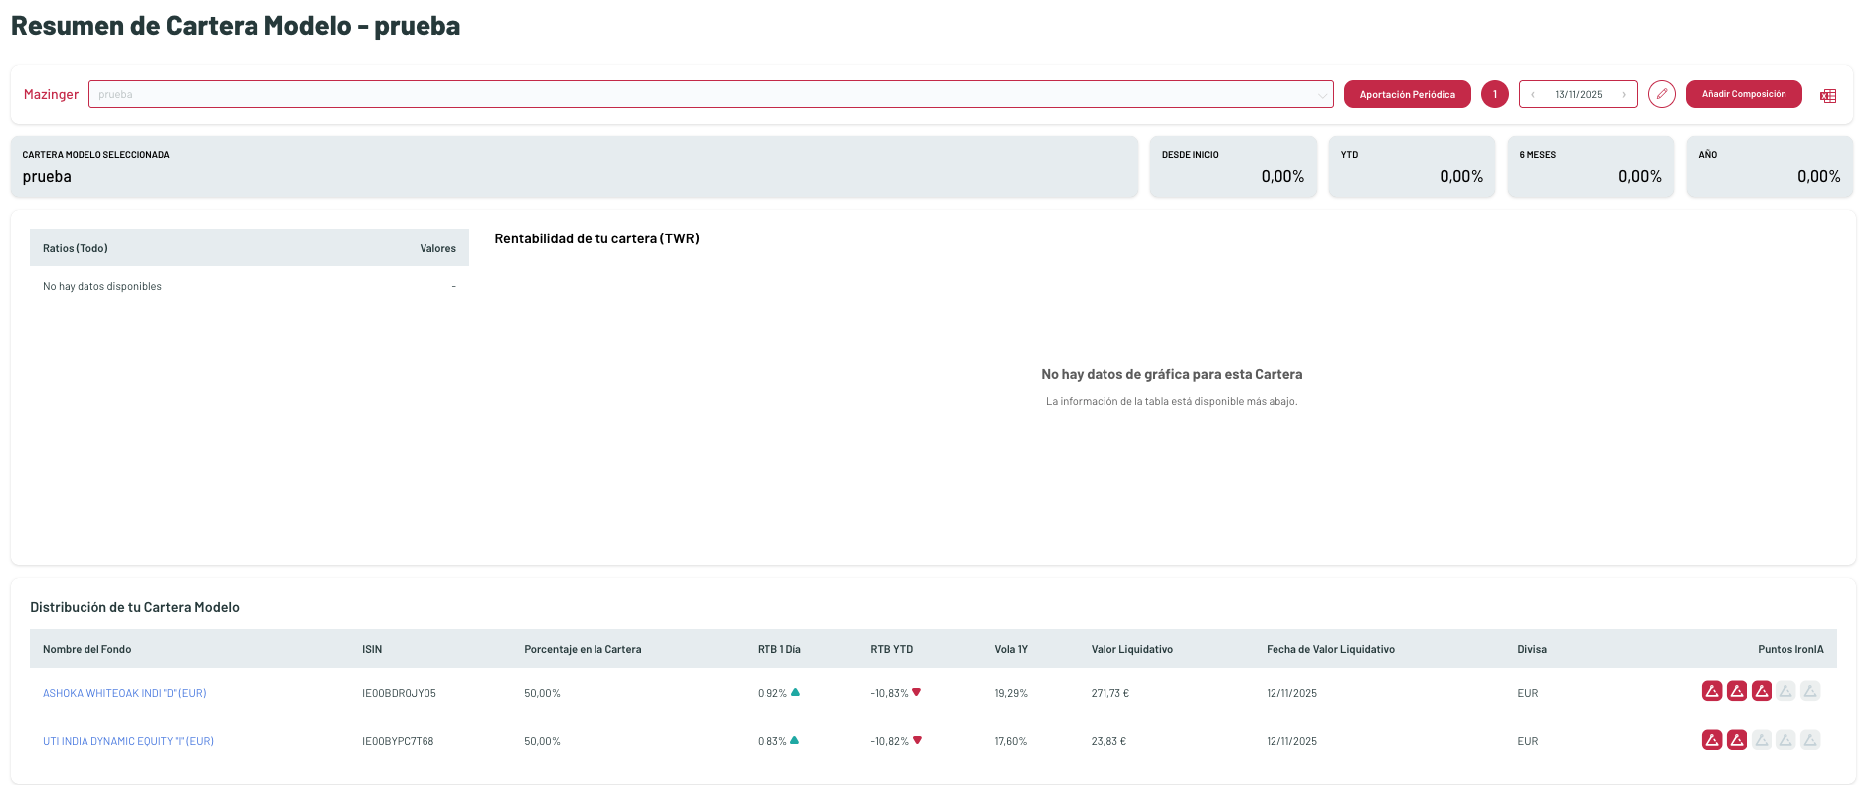Click the RTB YTD column header
The width and height of the screenshot is (1870, 785).
[x=891, y=649]
